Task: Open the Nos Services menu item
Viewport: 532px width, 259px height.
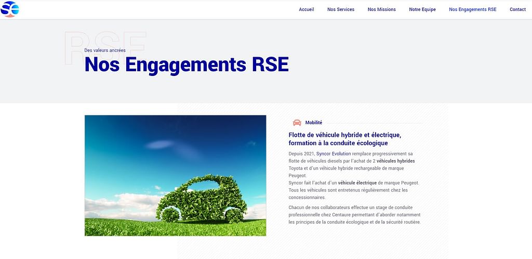Action: pyautogui.click(x=341, y=9)
